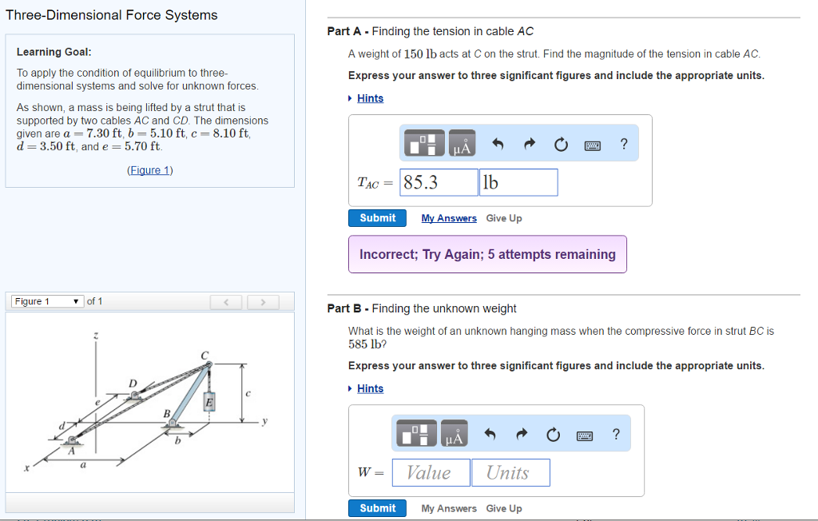Reset the Part A answer with circular arrow icon

tap(560, 143)
